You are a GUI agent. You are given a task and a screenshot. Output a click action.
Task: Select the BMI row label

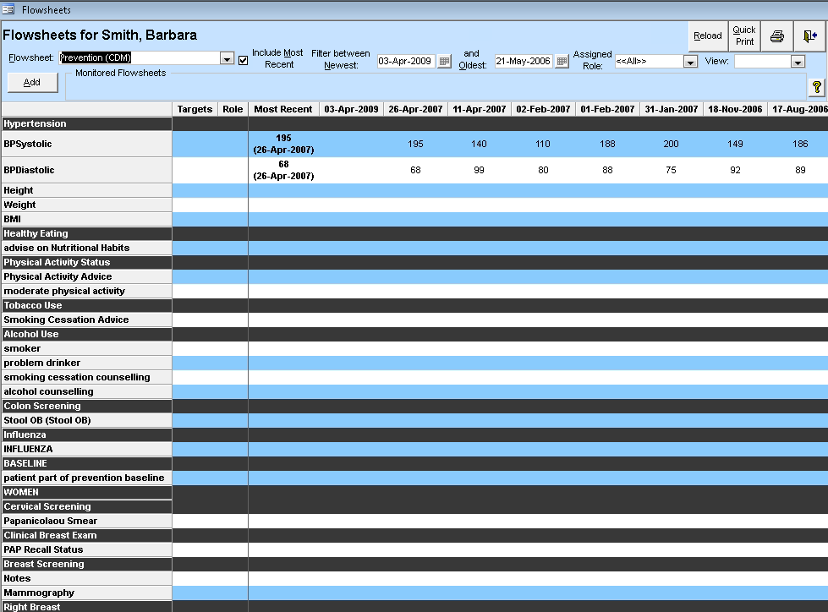coord(86,219)
